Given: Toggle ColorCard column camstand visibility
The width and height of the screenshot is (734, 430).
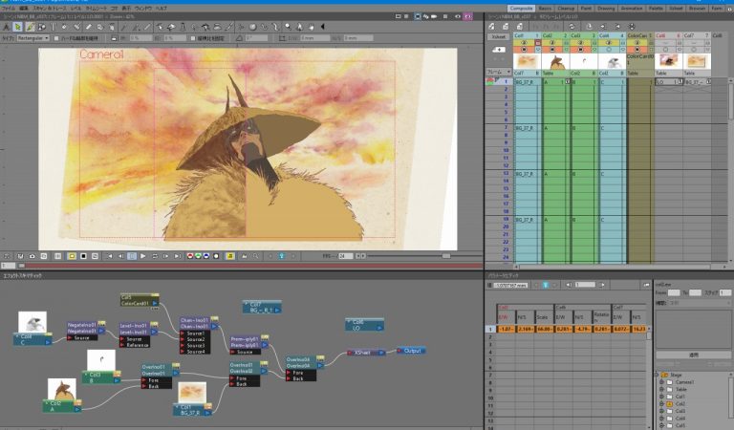Looking at the screenshot, I should [x=637, y=49].
